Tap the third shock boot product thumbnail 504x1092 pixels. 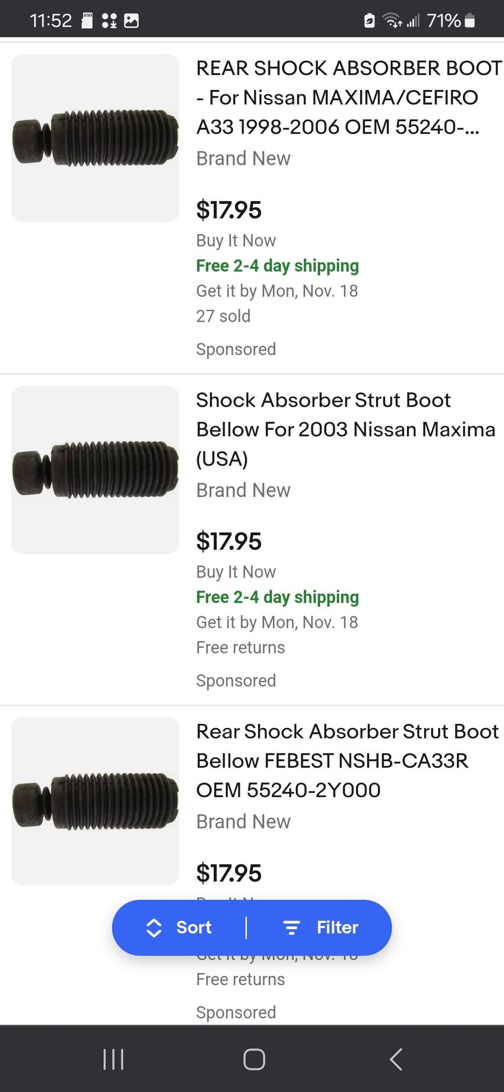point(95,801)
